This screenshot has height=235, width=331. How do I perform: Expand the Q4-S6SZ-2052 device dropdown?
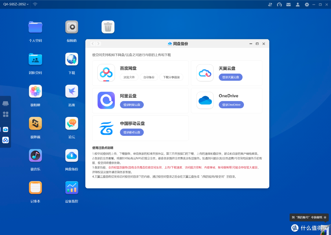pyautogui.click(x=16, y=4)
